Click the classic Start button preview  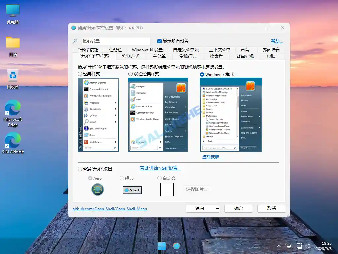pos(132,190)
